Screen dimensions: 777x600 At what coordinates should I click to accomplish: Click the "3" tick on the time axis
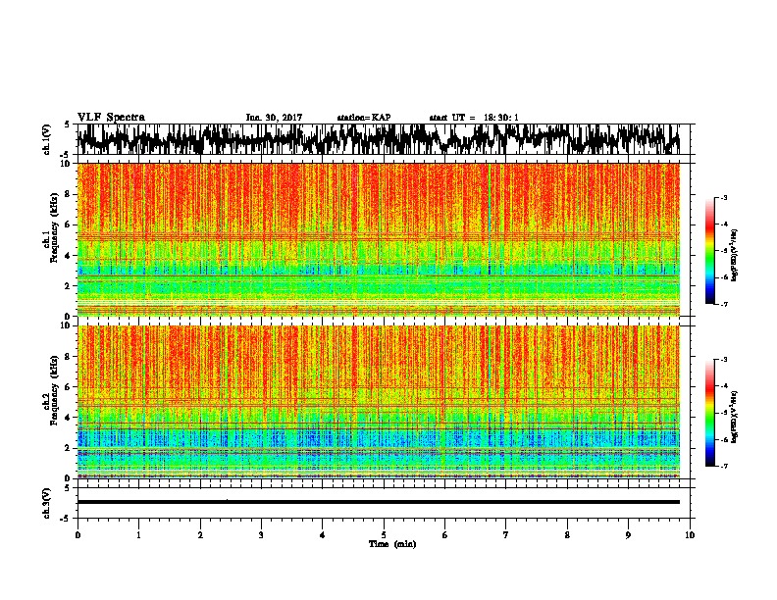261,535
